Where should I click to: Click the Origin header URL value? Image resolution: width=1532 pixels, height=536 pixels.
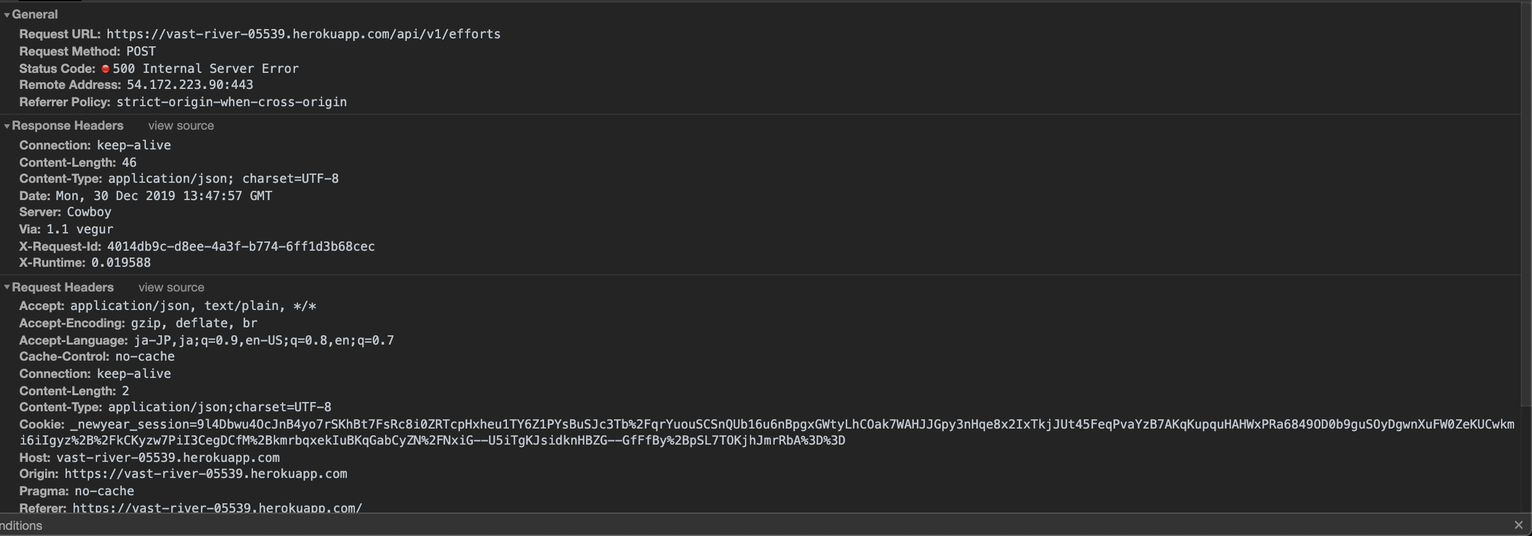(205, 474)
